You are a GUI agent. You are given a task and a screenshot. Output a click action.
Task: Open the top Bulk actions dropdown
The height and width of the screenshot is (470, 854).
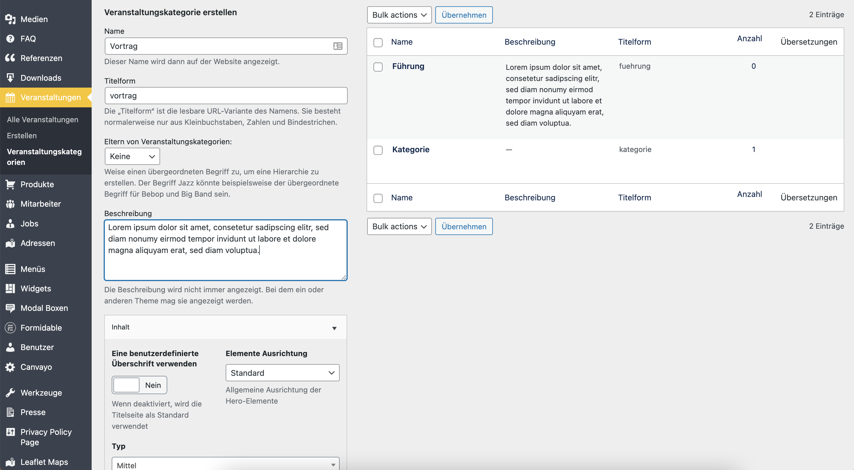[x=399, y=15]
